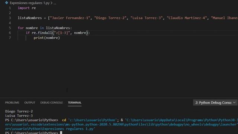Click line number 1 in the gutter
The width and height of the screenshot is (238, 134).
[10, 8]
